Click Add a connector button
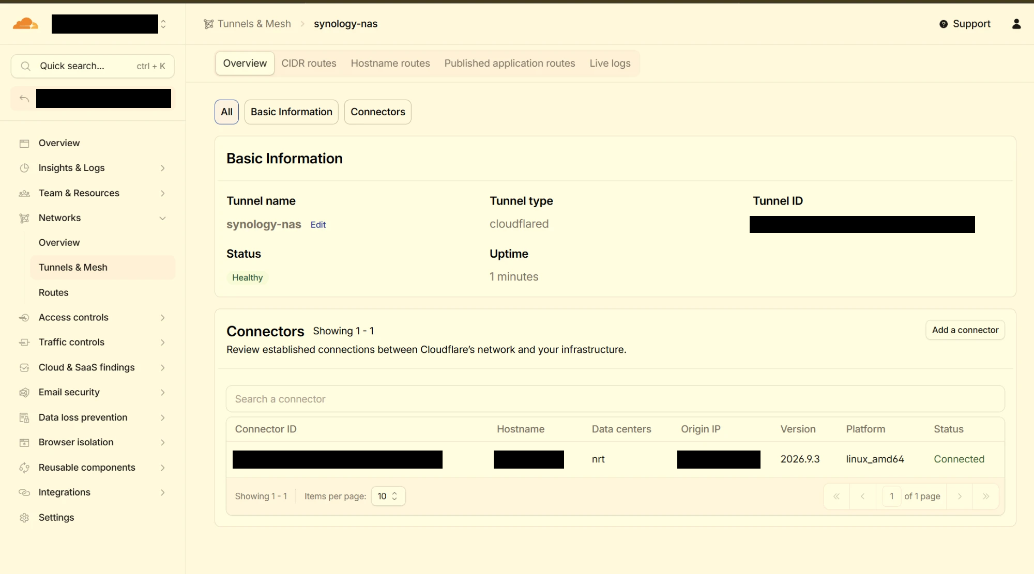This screenshot has width=1034, height=574. [965, 330]
